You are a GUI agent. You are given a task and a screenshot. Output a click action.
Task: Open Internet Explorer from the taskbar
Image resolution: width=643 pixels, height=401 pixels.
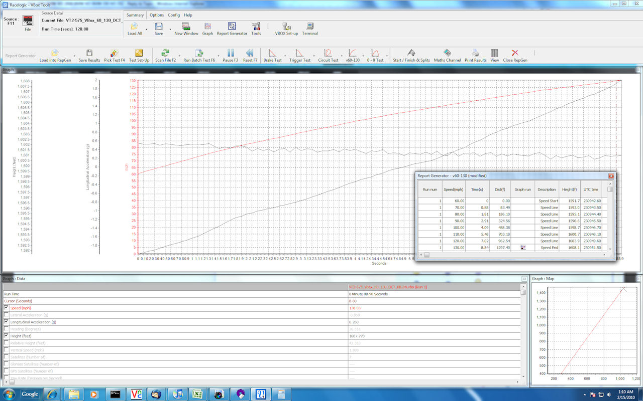tap(51, 394)
